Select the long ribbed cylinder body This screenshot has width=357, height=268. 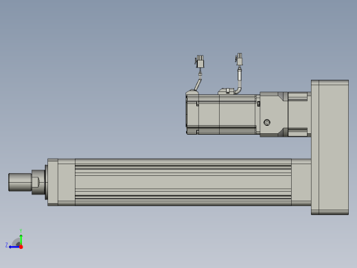[183, 182]
